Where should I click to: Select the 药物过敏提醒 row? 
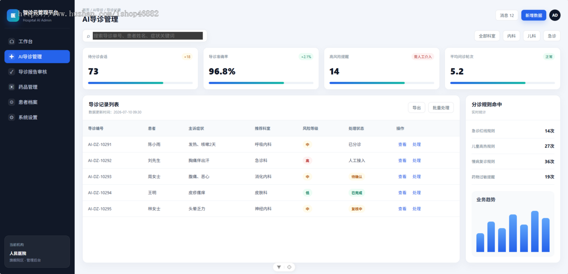point(513,177)
